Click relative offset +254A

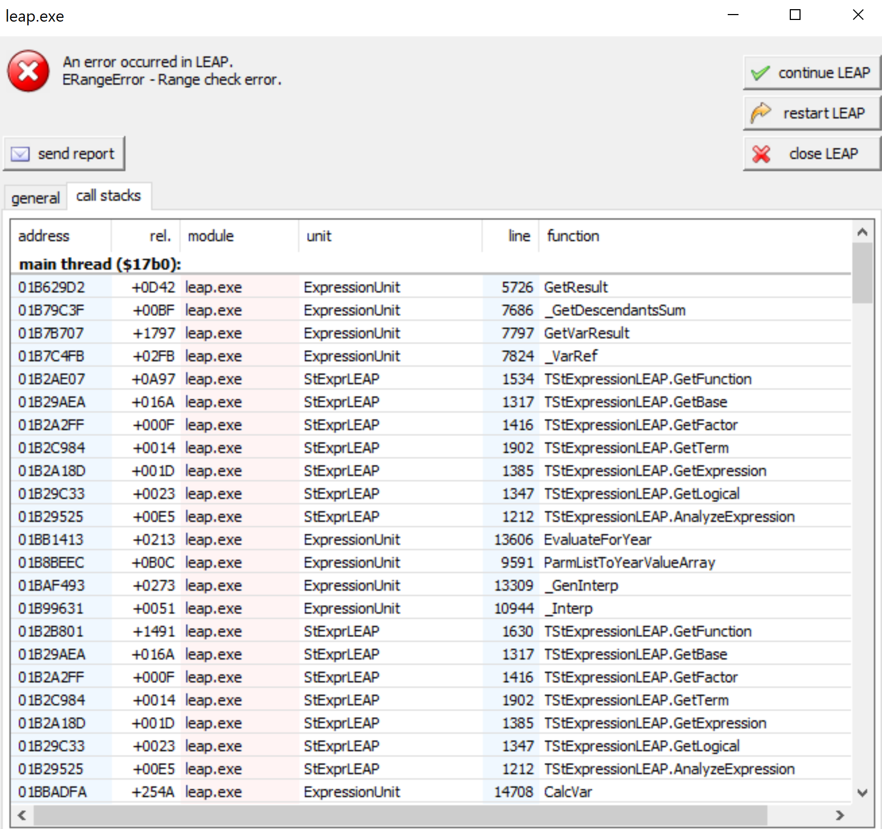pos(153,792)
